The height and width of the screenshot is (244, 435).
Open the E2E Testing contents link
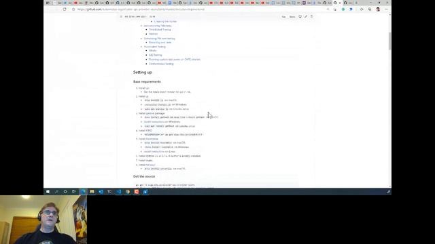[x=156, y=55]
